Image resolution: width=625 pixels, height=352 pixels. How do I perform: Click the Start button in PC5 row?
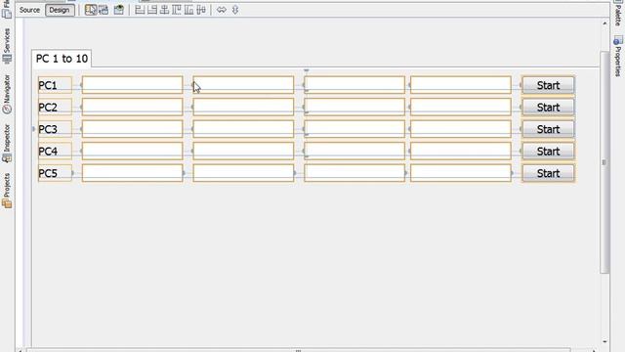coord(548,173)
